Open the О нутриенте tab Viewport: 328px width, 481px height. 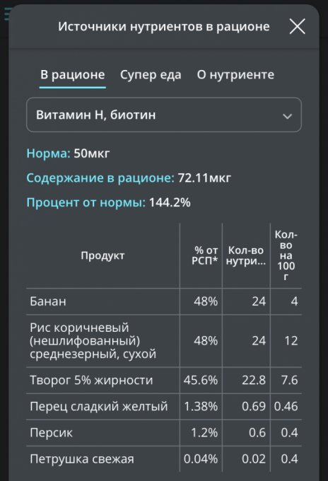tap(235, 74)
